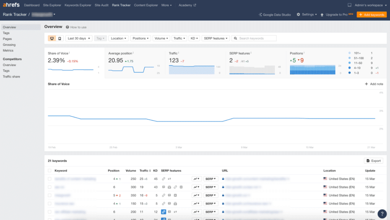This screenshot has height=220, width=390.
Task: Click the 101+ positions legend dot
Action: [x=349, y=53]
